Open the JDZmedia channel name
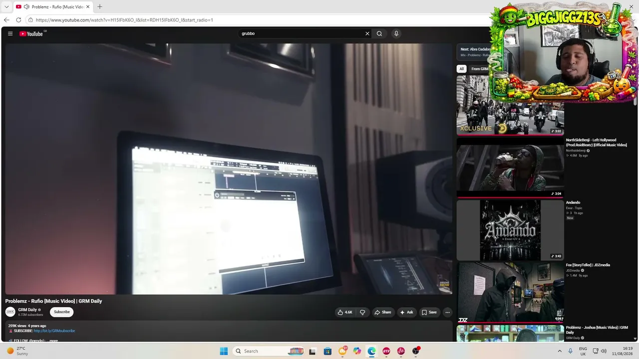Screen dimensions: 639x359 click(x=573, y=270)
